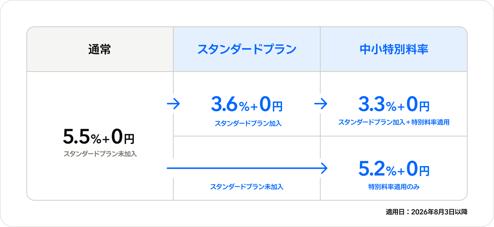Select the 中小特別料率 column header
Image resolution: width=494 pixels, height=227 pixels.
(x=394, y=49)
